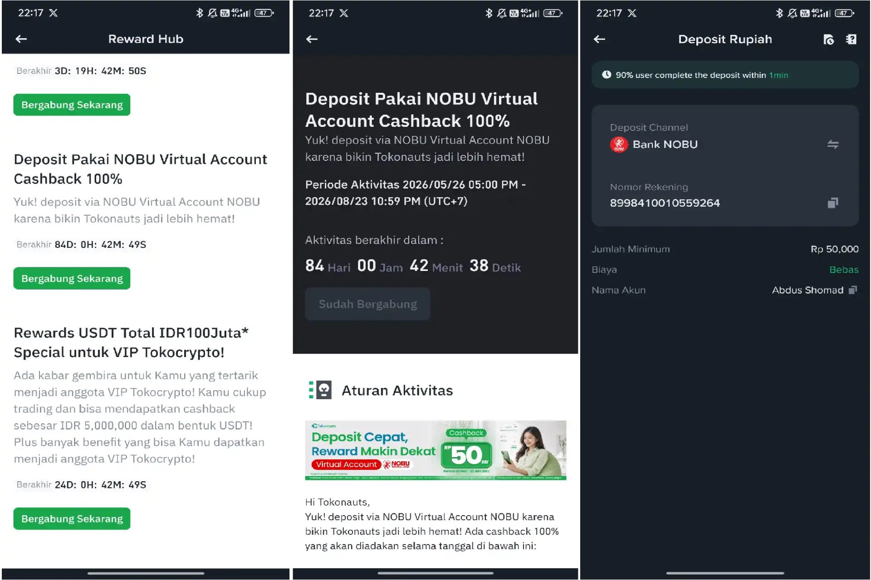Tap the Reward Hub screen title
This screenshot has width=871, height=580.
(x=146, y=39)
